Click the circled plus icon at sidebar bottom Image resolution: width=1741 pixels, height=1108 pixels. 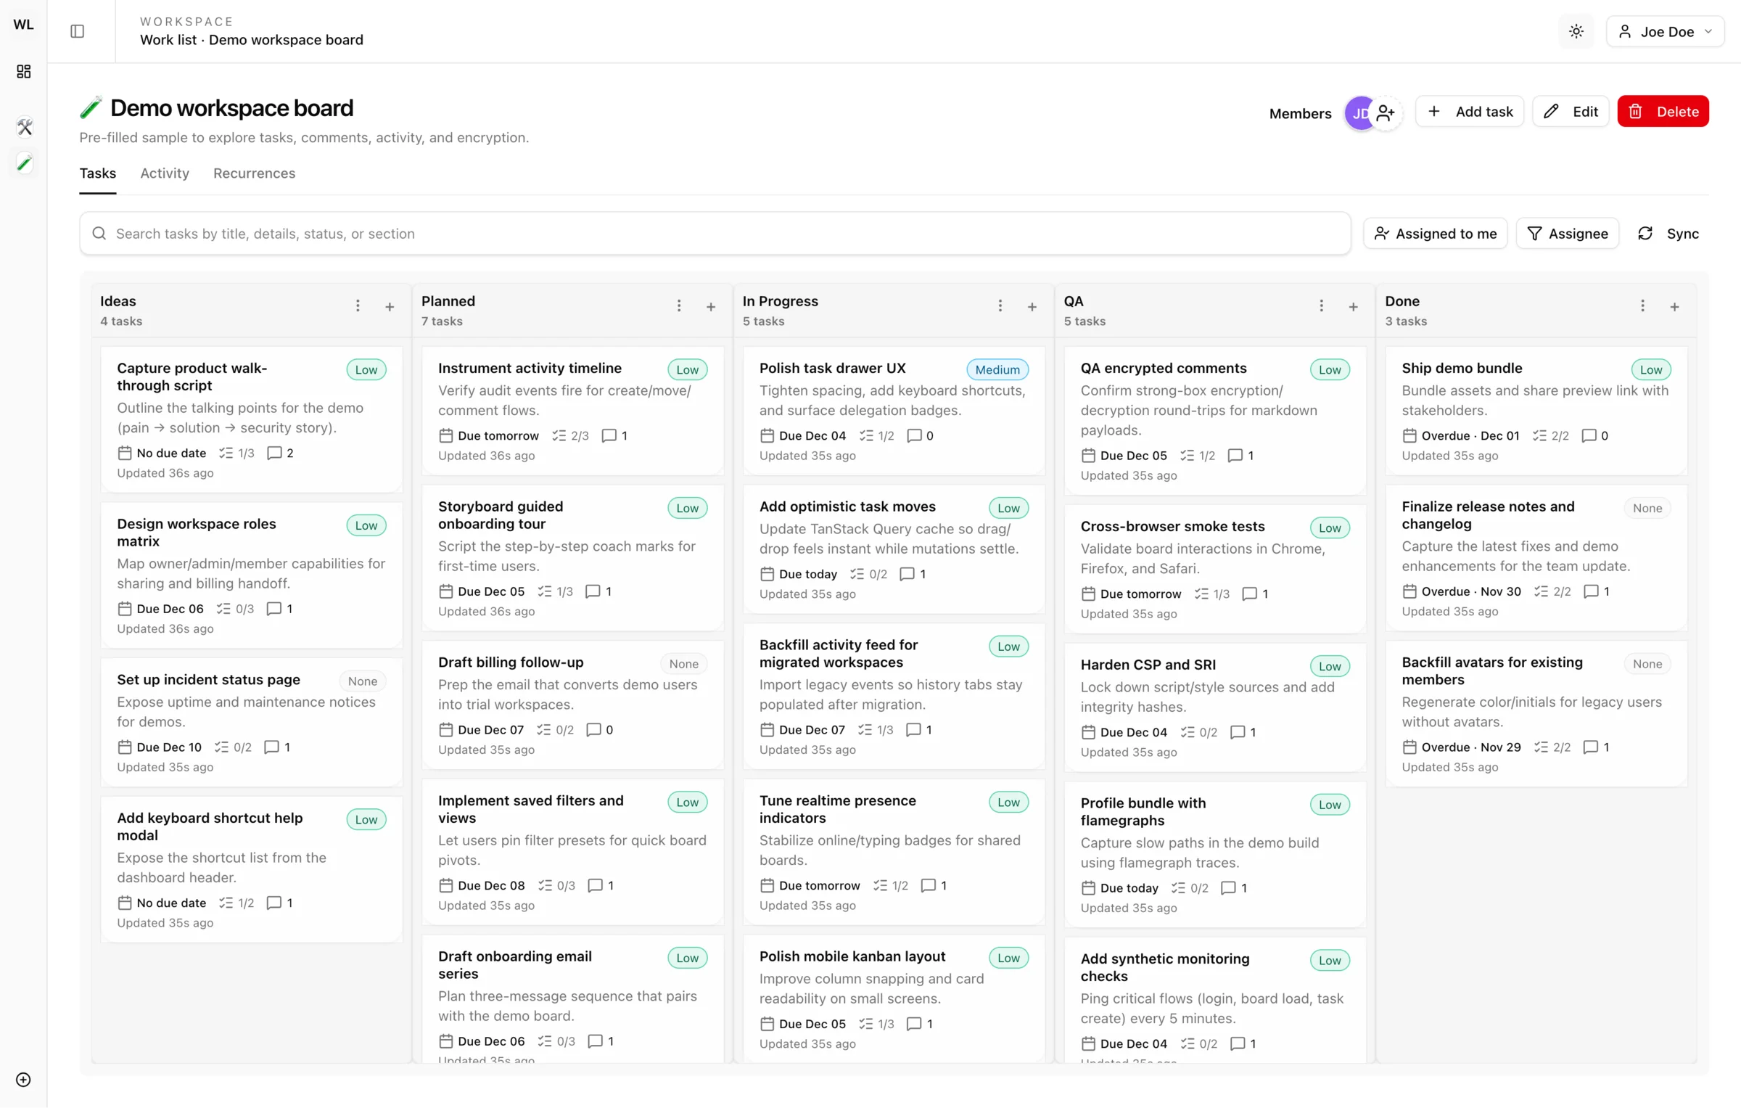[23, 1080]
